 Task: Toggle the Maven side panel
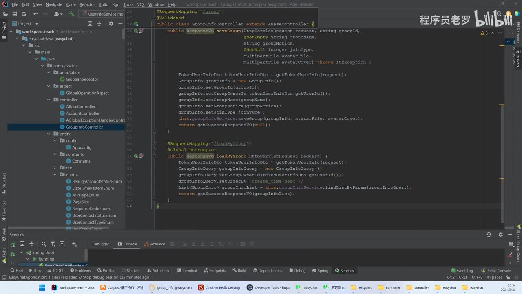coord(518,58)
